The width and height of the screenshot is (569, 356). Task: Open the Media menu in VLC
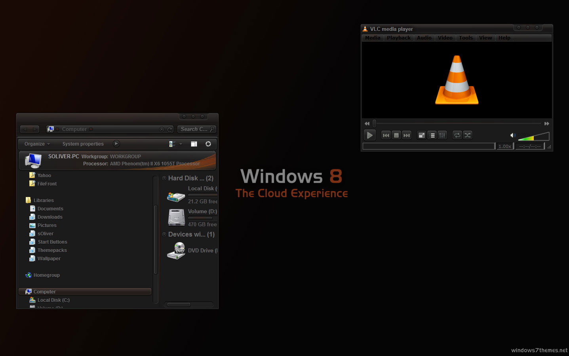pos(373,38)
